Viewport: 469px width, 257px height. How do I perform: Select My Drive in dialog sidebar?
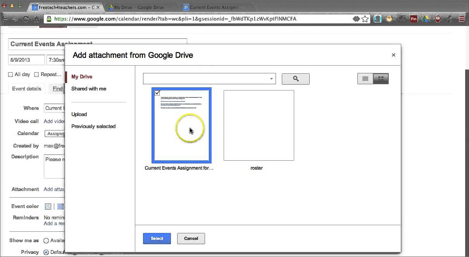pos(82,77)
